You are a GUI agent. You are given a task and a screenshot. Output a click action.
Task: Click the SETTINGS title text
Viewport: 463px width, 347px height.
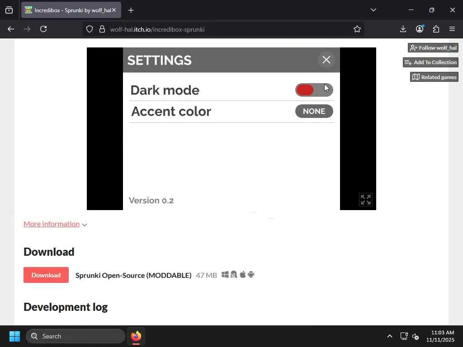(160, 60)
